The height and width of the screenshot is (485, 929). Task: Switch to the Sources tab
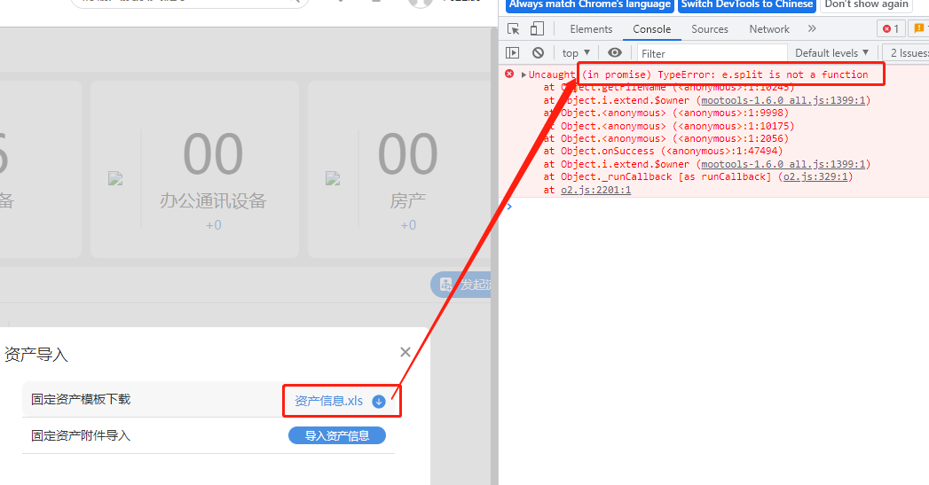pyautogui.click(x=709, y=29)
